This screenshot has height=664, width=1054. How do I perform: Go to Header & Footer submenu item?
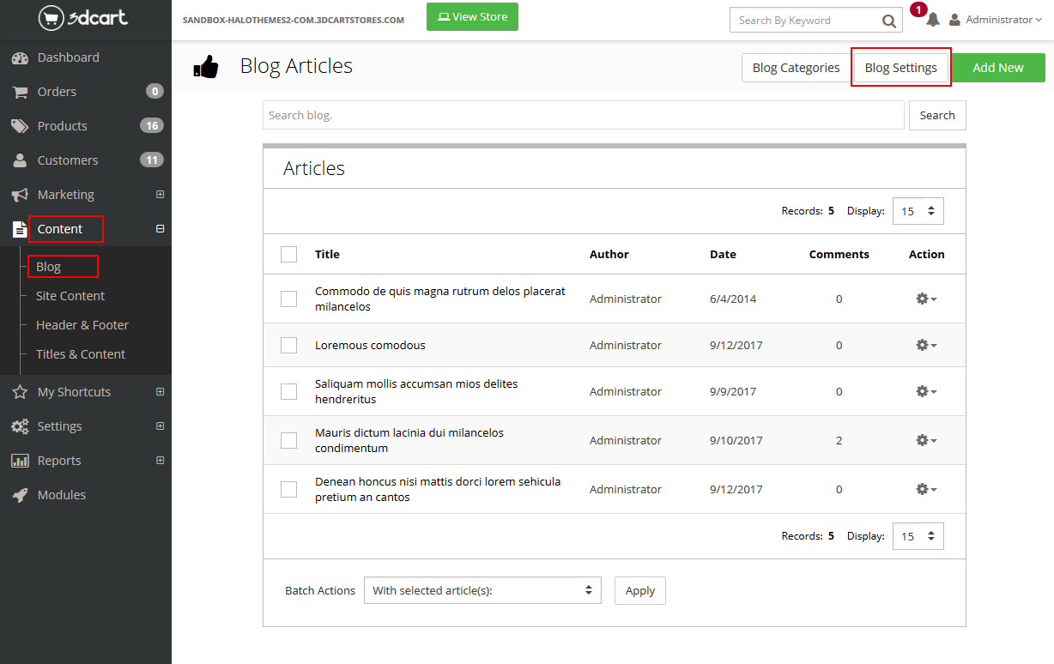(x=82, y=325)
